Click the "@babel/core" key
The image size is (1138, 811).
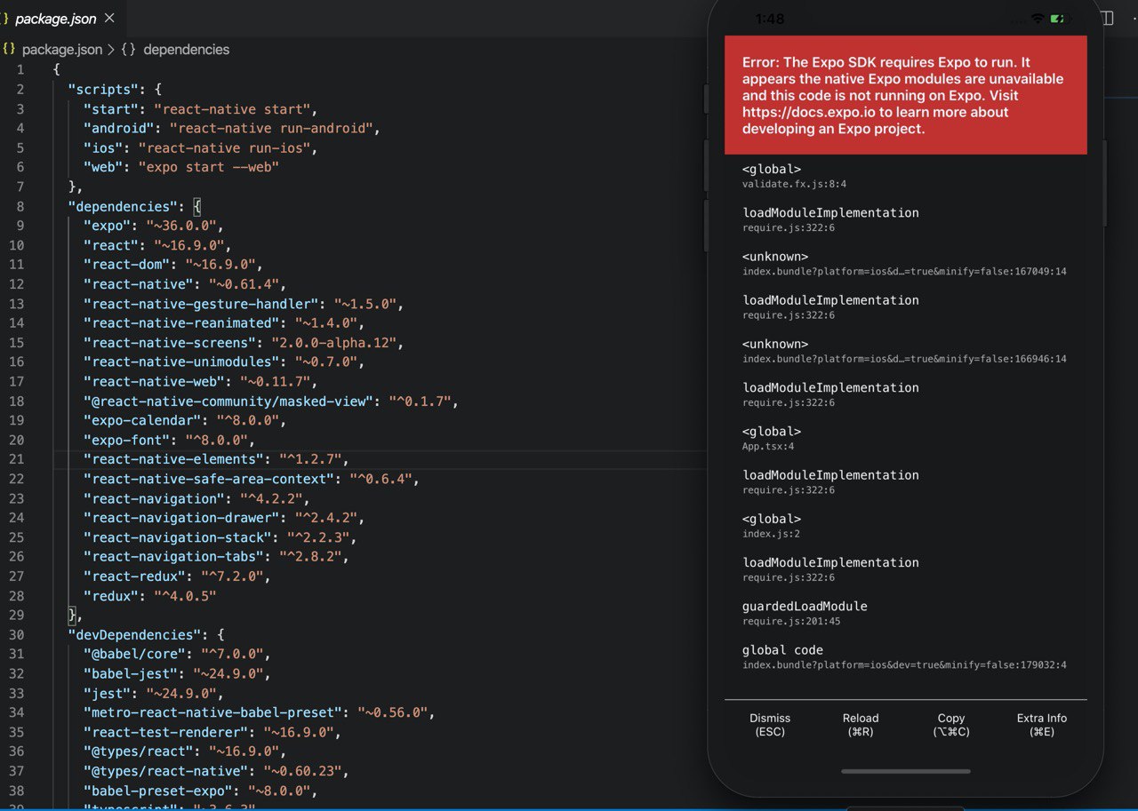click(133, 655)
